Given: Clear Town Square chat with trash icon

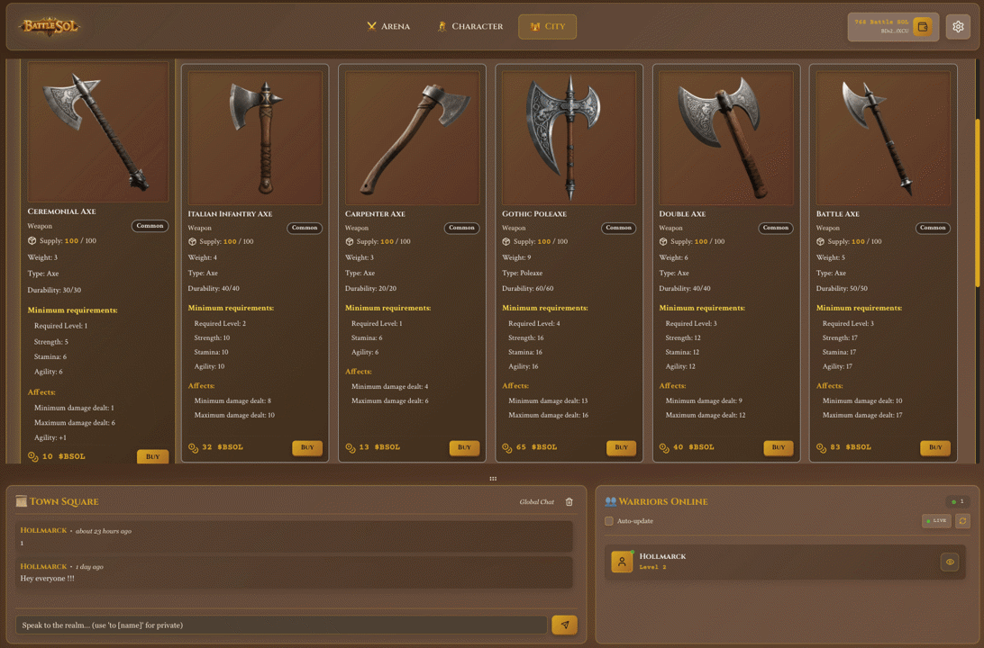Looking at the screenshot, I should coord(569,502).
